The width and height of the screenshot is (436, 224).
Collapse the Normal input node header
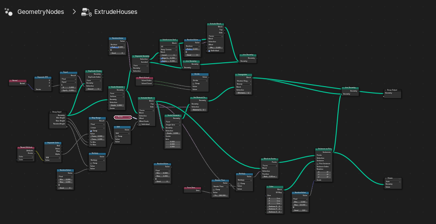[11, 80]
